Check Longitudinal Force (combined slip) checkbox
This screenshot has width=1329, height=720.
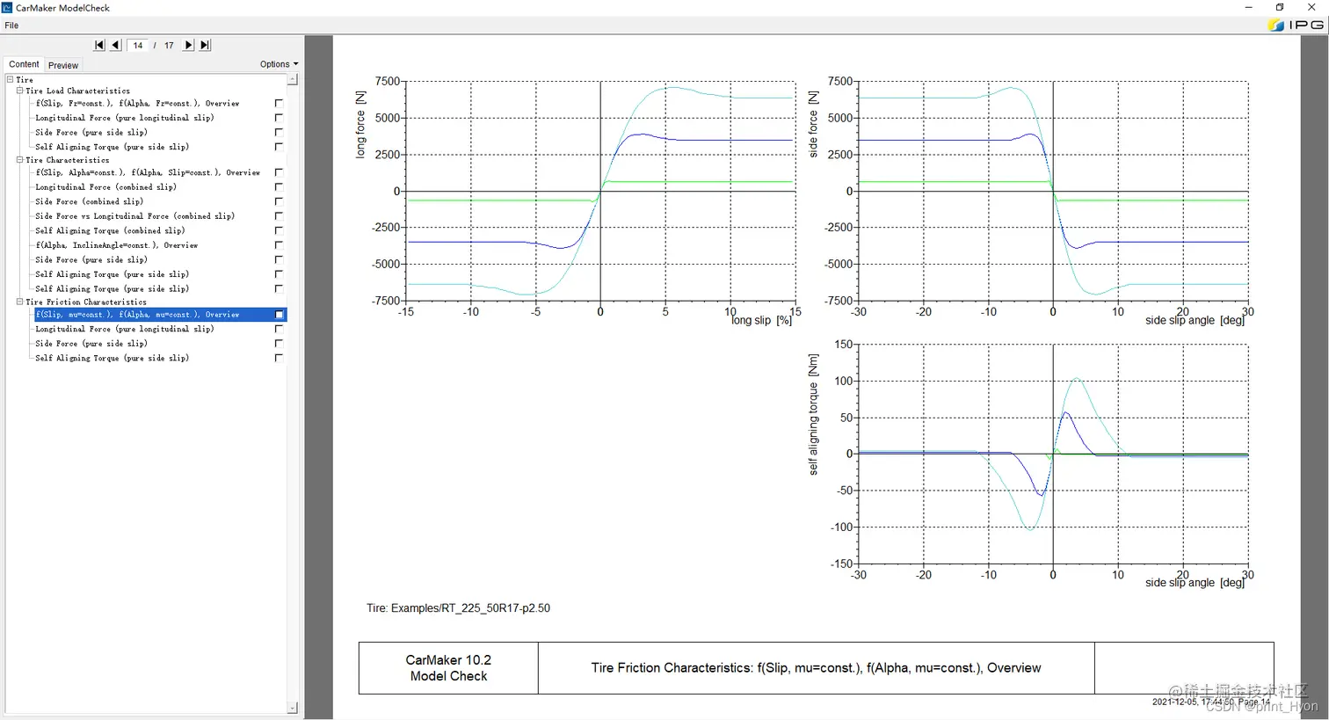(279, 186)
